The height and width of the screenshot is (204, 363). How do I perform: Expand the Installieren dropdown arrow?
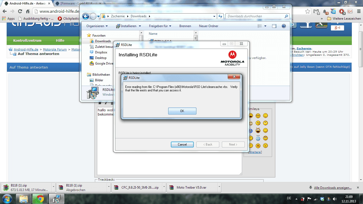point(140,26)
